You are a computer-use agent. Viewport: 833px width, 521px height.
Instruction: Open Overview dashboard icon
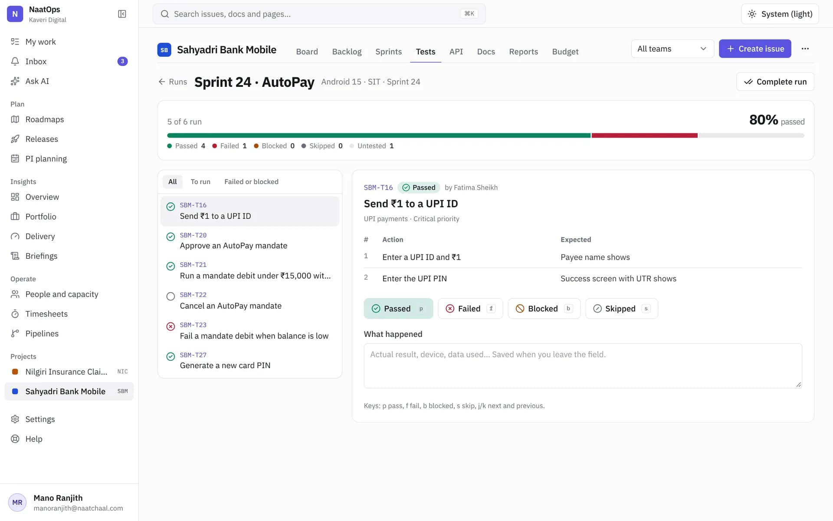(15, 197)
